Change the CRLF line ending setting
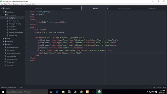 pos(153,87)
